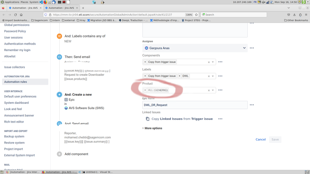
Task: Open Automation rules in sidebar
Action: coord(25,82)
